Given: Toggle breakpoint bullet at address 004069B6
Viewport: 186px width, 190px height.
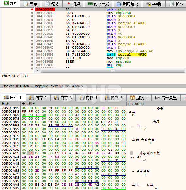Looking at the screenshot, I should point(32,54).
